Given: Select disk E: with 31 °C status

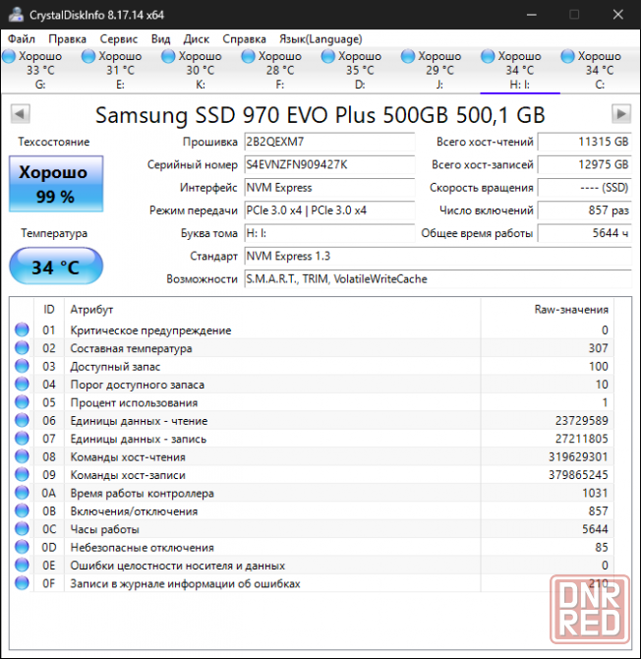Looking at the screenshot, I should pyautogui.click(x=120, y=70).
